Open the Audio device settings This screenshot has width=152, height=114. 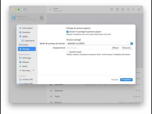pos(27,66)
